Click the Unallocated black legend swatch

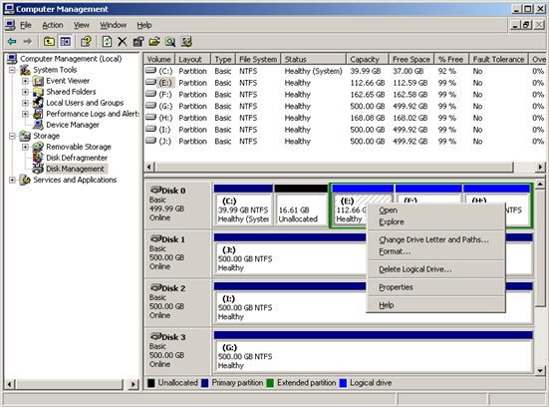coord(151,383)
